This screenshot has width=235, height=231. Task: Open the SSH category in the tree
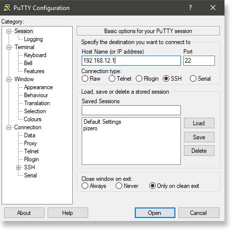[x=30, y=167]
